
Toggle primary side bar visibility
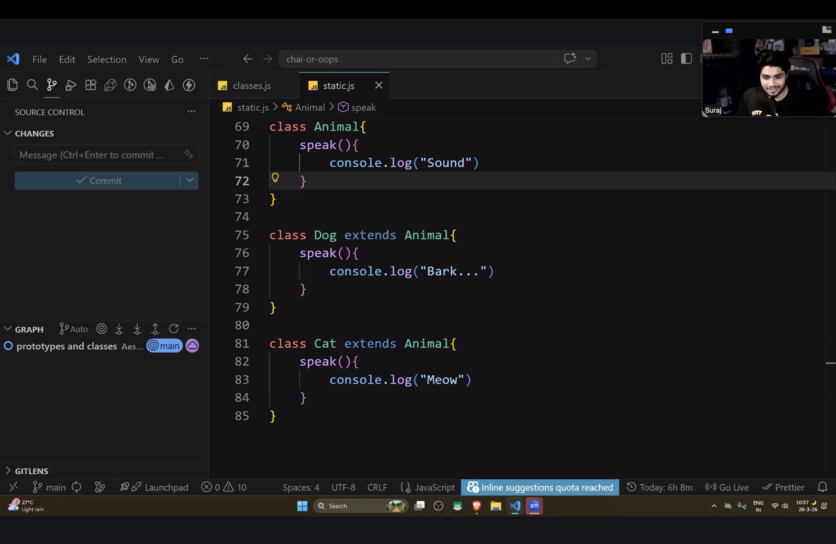pos(686,59)
